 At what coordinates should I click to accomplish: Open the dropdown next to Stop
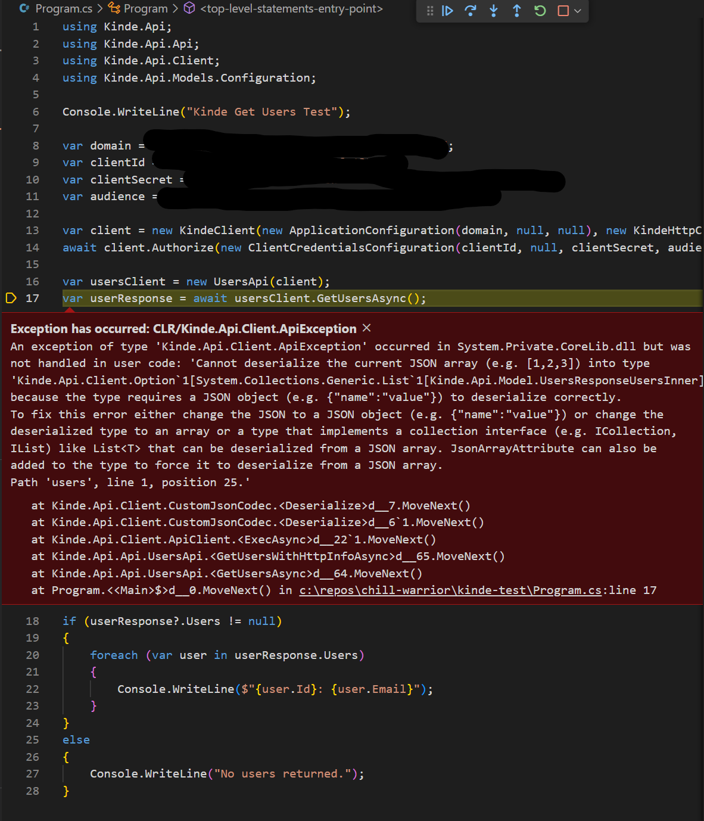click(578, 11)
